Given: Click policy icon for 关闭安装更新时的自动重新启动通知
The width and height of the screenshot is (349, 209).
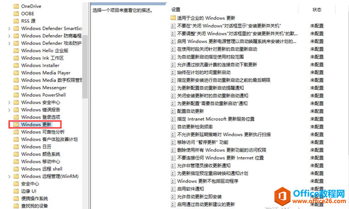Looking at the screenshot, I should click(x=173, y=96).
